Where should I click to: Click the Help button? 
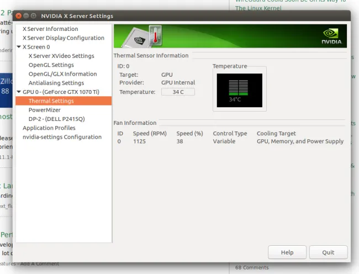coord(287,252)
